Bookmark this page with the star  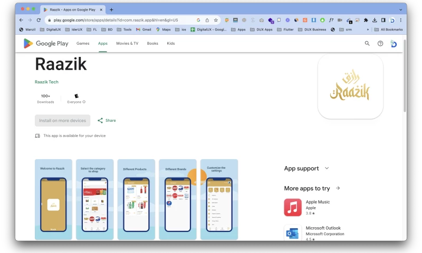[x=216, y=20]
